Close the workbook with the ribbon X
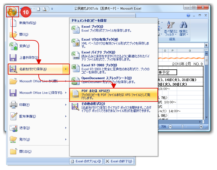The width and height of the screenshot is (217, 170). click(x=206, y=15)
